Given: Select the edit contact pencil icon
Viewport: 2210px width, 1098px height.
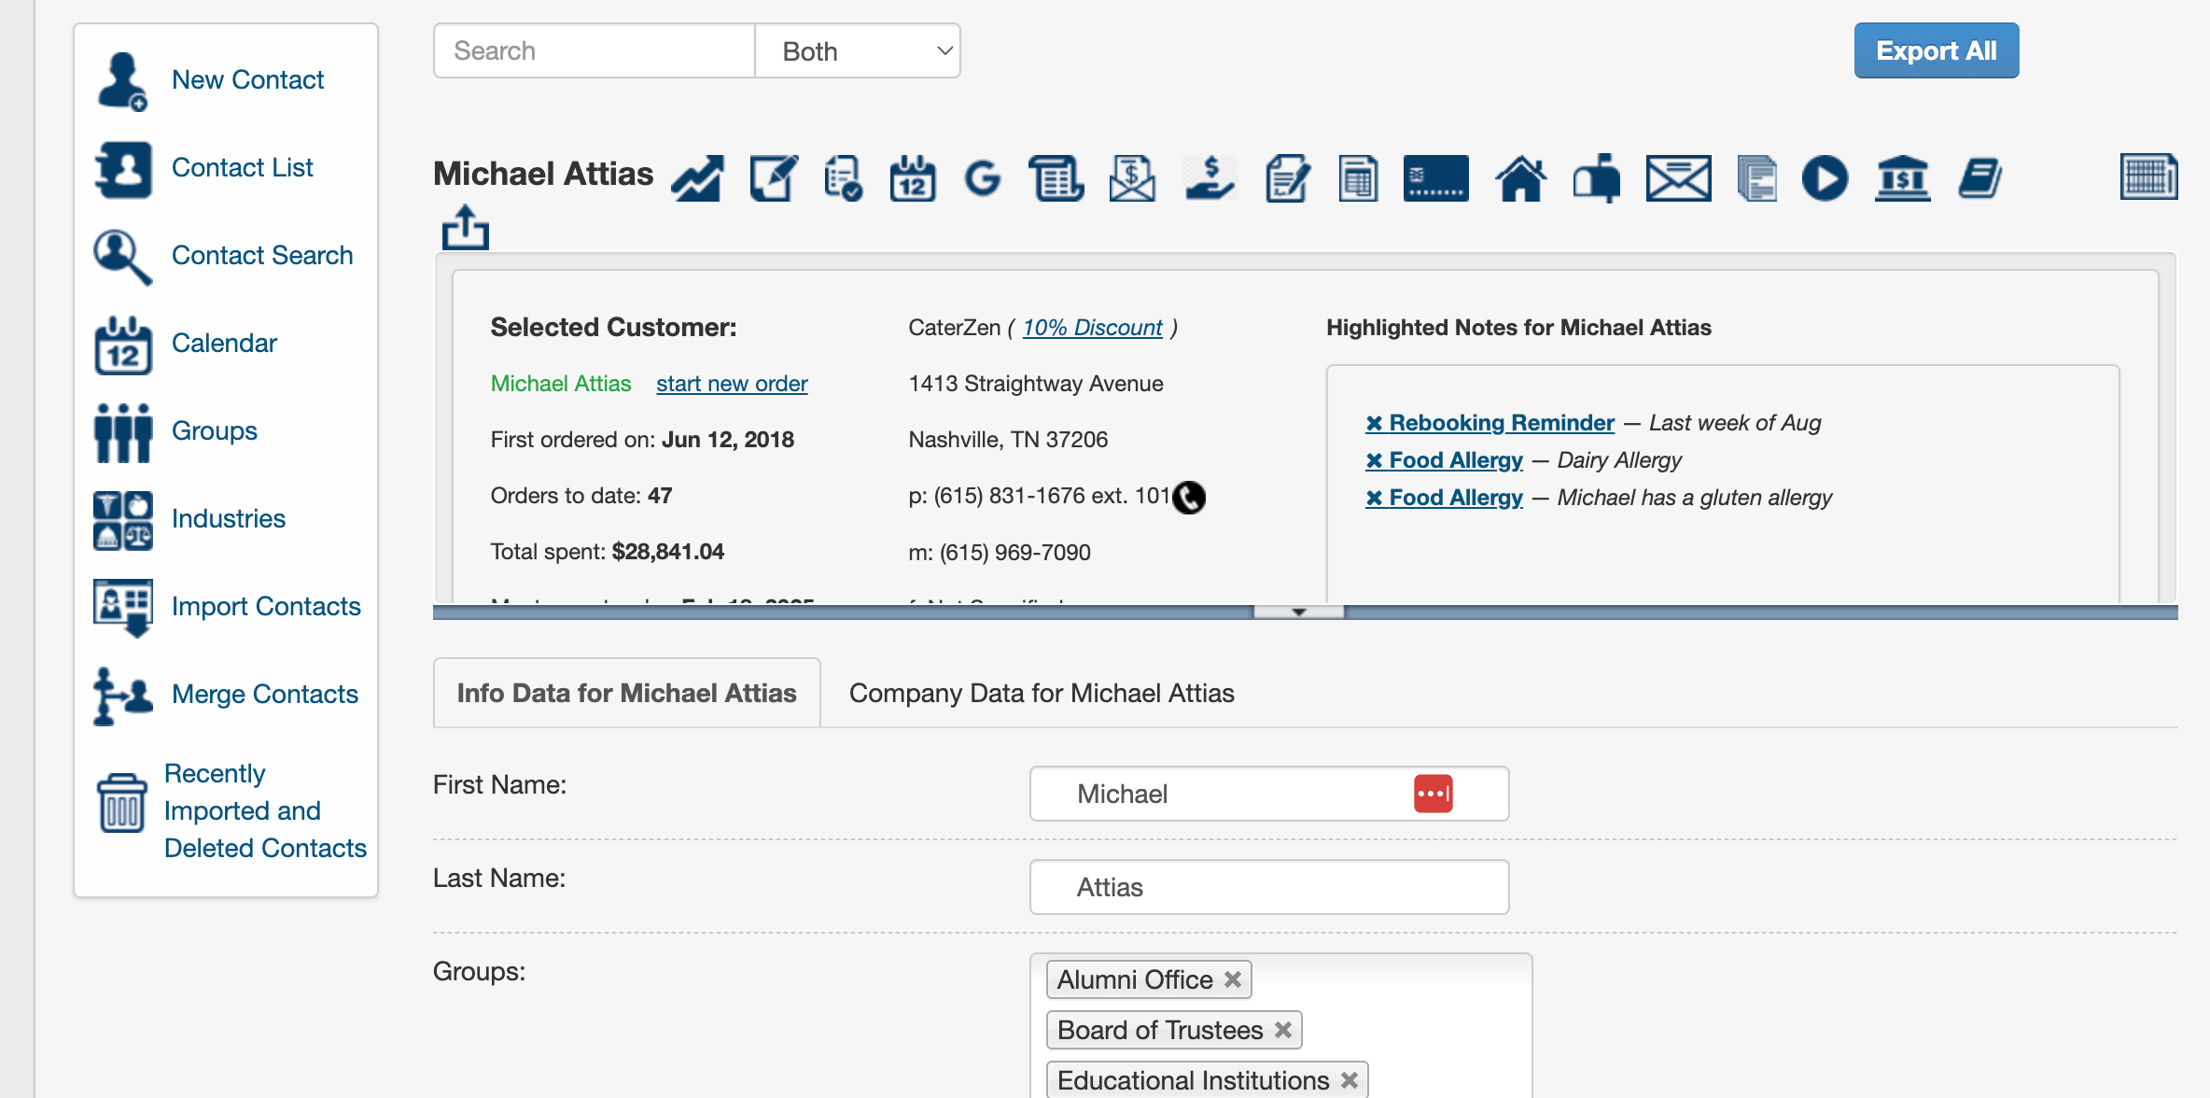Looking at the screenshot, I should pos(772,177).
